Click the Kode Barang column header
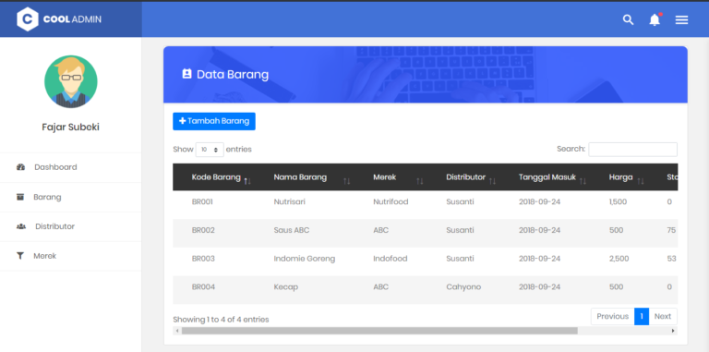 coord(216,177)
